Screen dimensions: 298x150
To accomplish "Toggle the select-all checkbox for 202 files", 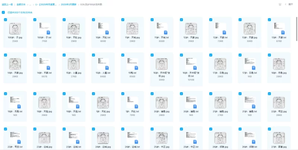I will (3, 12).
